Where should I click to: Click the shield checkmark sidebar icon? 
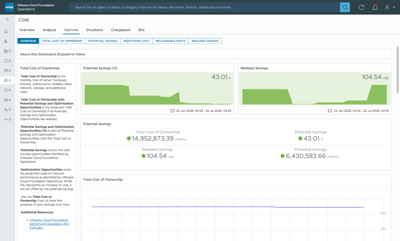pos(6,90)
